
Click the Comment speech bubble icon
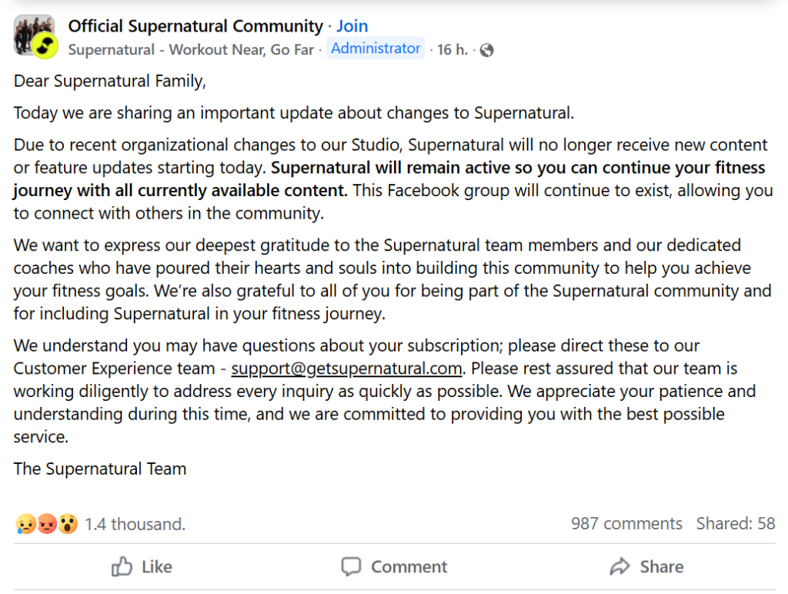point(351,567)
